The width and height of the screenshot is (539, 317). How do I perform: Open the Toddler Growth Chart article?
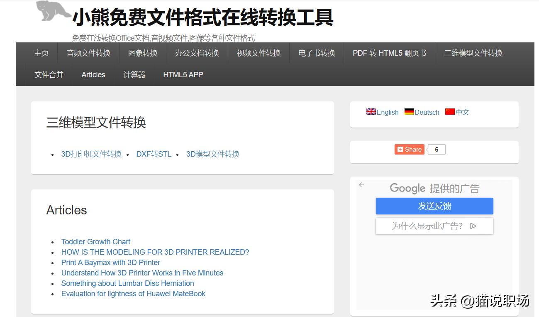95,241
